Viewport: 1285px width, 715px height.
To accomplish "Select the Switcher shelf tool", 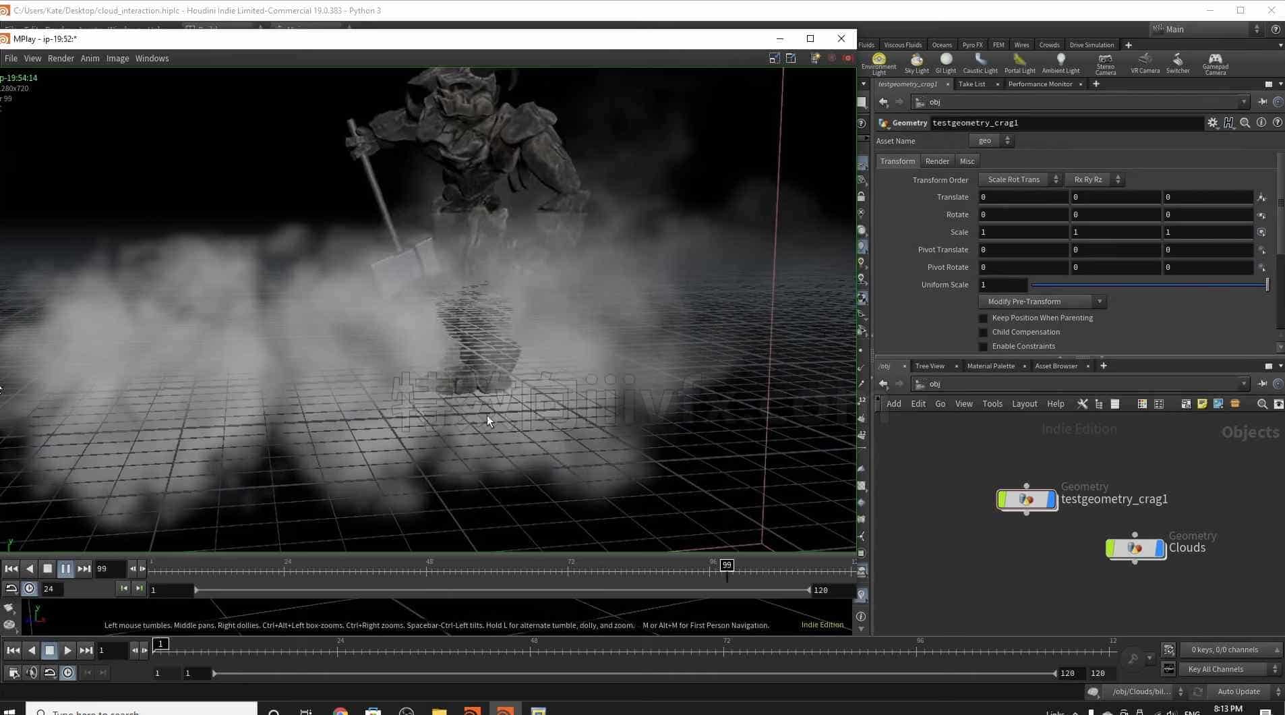I will pos(1178,63).
